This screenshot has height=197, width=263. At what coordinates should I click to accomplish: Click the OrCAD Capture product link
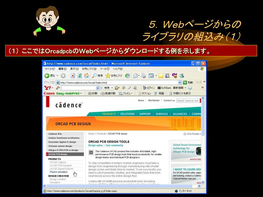pyautogui.click(x=58, y=162)
